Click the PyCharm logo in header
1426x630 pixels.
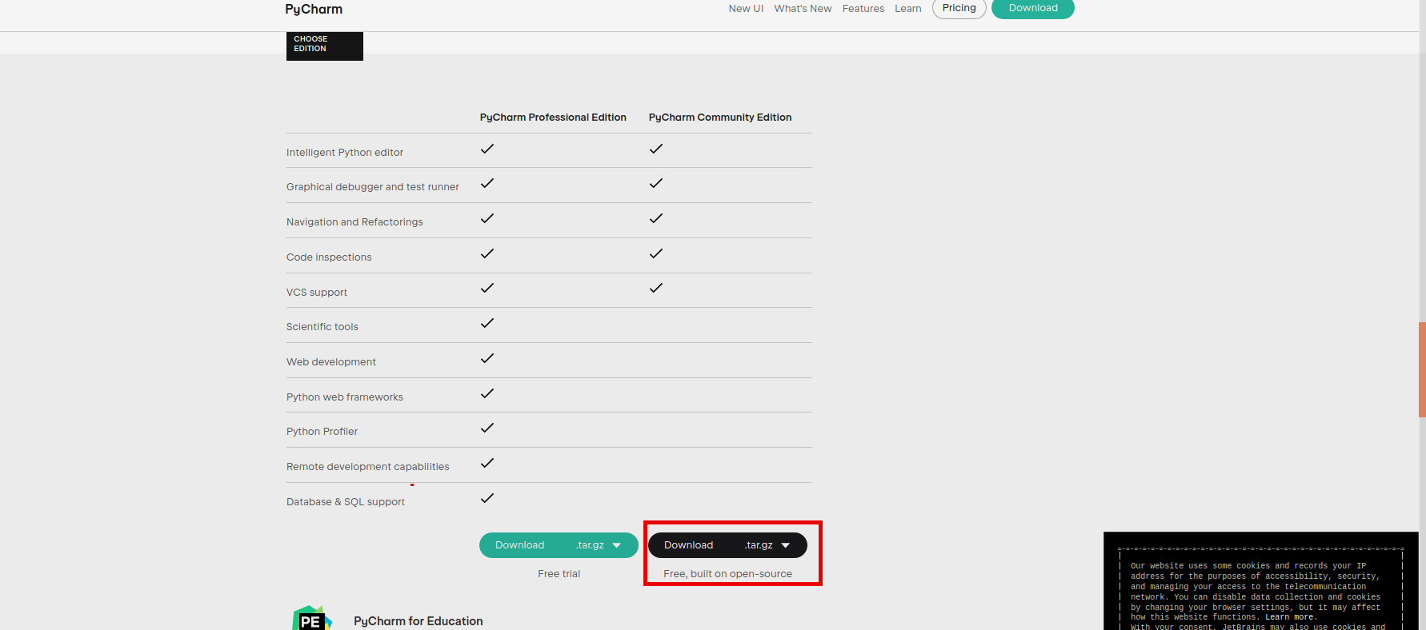click(x=314, y=9)
